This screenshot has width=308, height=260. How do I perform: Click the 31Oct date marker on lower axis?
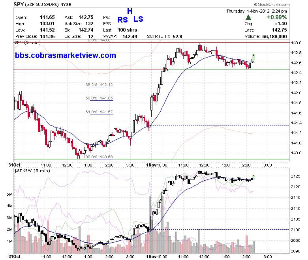click(x=14, y=256)
